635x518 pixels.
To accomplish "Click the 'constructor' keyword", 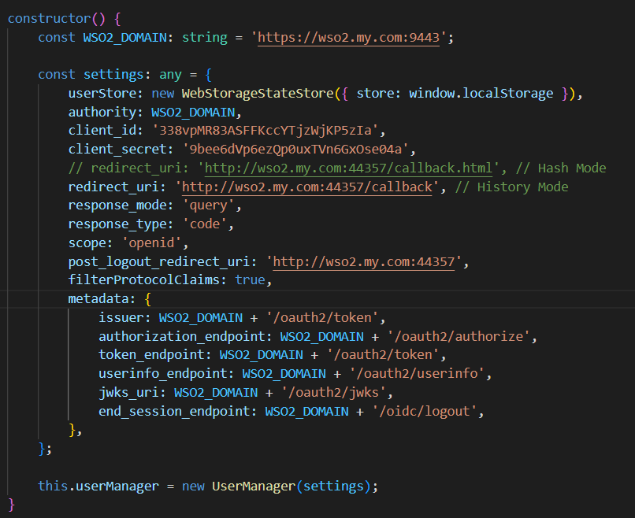I will click(x=49, y=19).
